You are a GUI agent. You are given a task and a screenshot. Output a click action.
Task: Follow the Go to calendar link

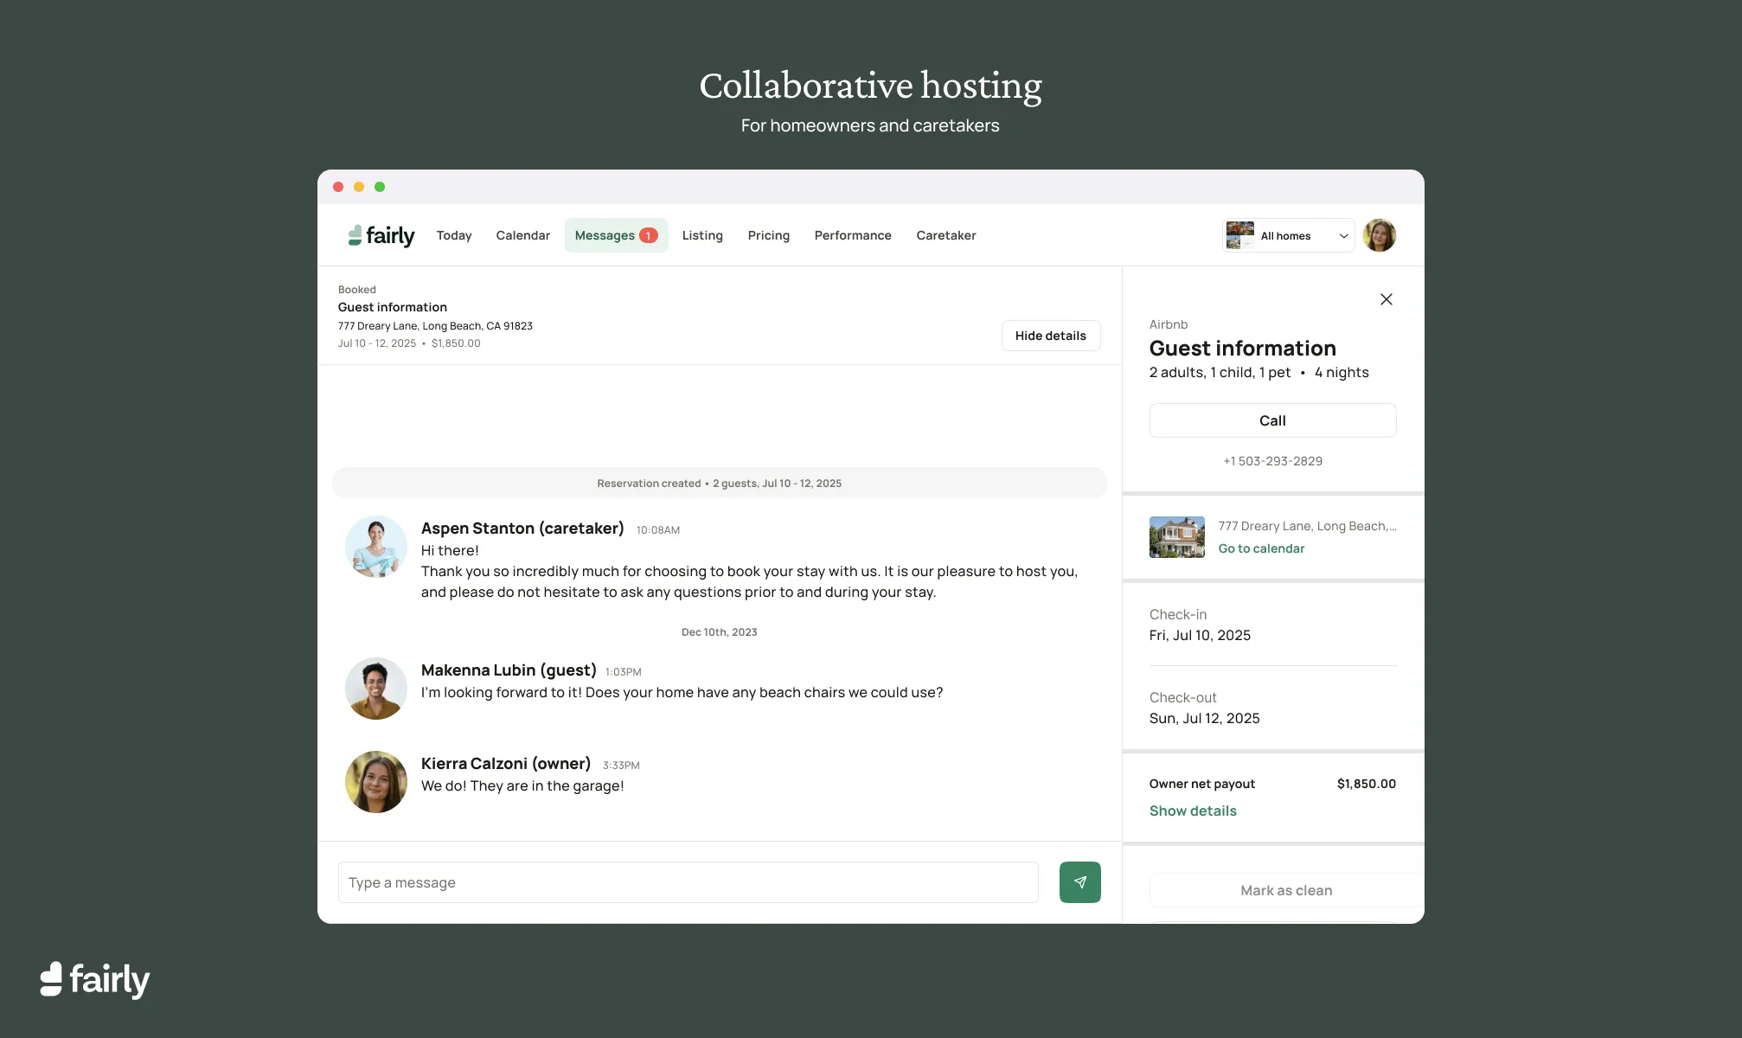pos(1261,548)
